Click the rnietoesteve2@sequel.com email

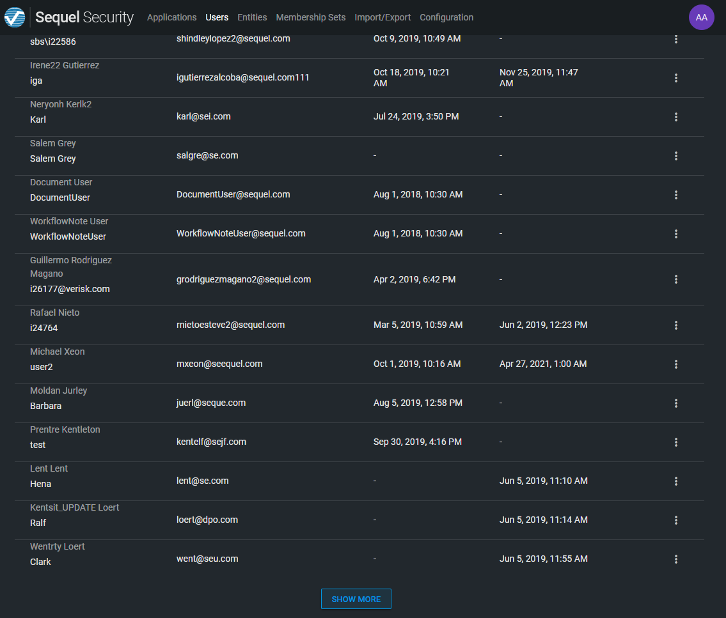[230, 325]
